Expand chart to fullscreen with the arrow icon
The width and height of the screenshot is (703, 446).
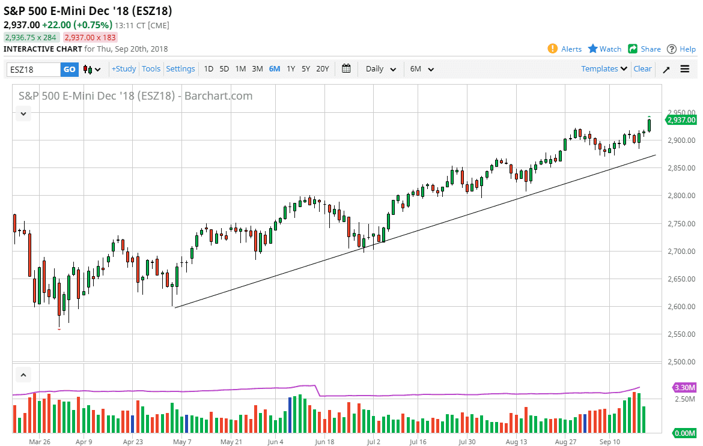(x=666, y=68)
